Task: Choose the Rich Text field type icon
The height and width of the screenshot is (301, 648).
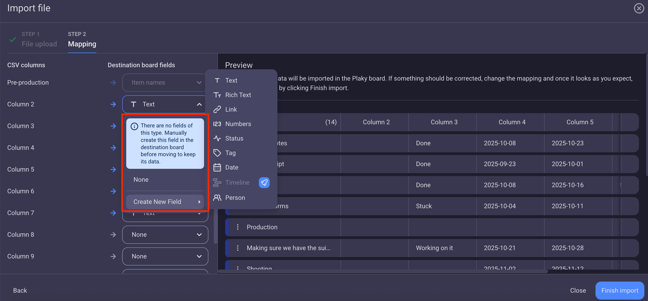Action: [217, 95]
